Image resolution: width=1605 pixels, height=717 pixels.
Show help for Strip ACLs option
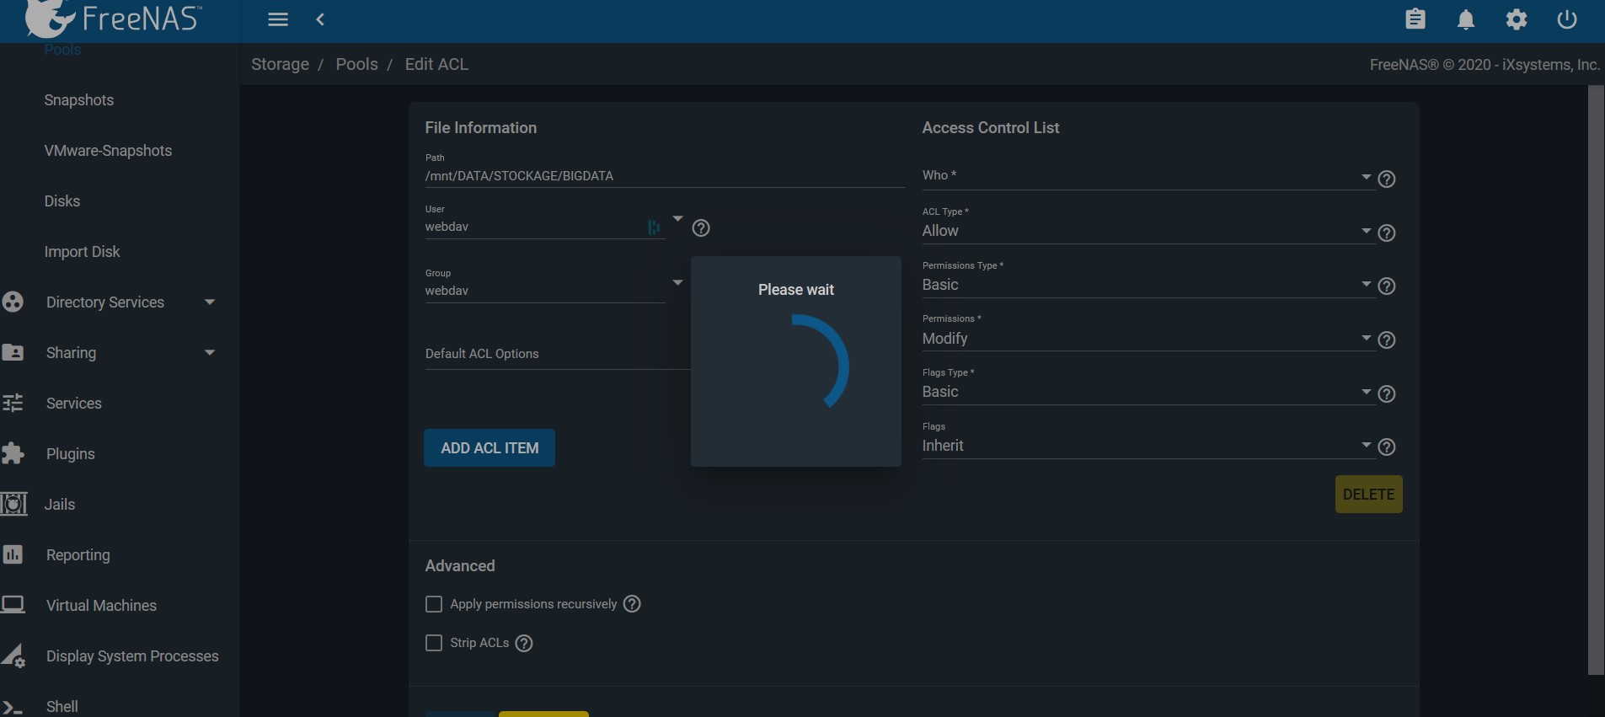pos(524,644)
